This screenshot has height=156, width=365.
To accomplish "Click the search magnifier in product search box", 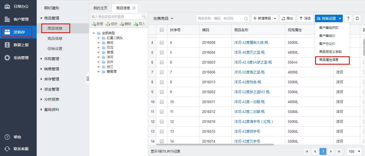I will 246,18.
